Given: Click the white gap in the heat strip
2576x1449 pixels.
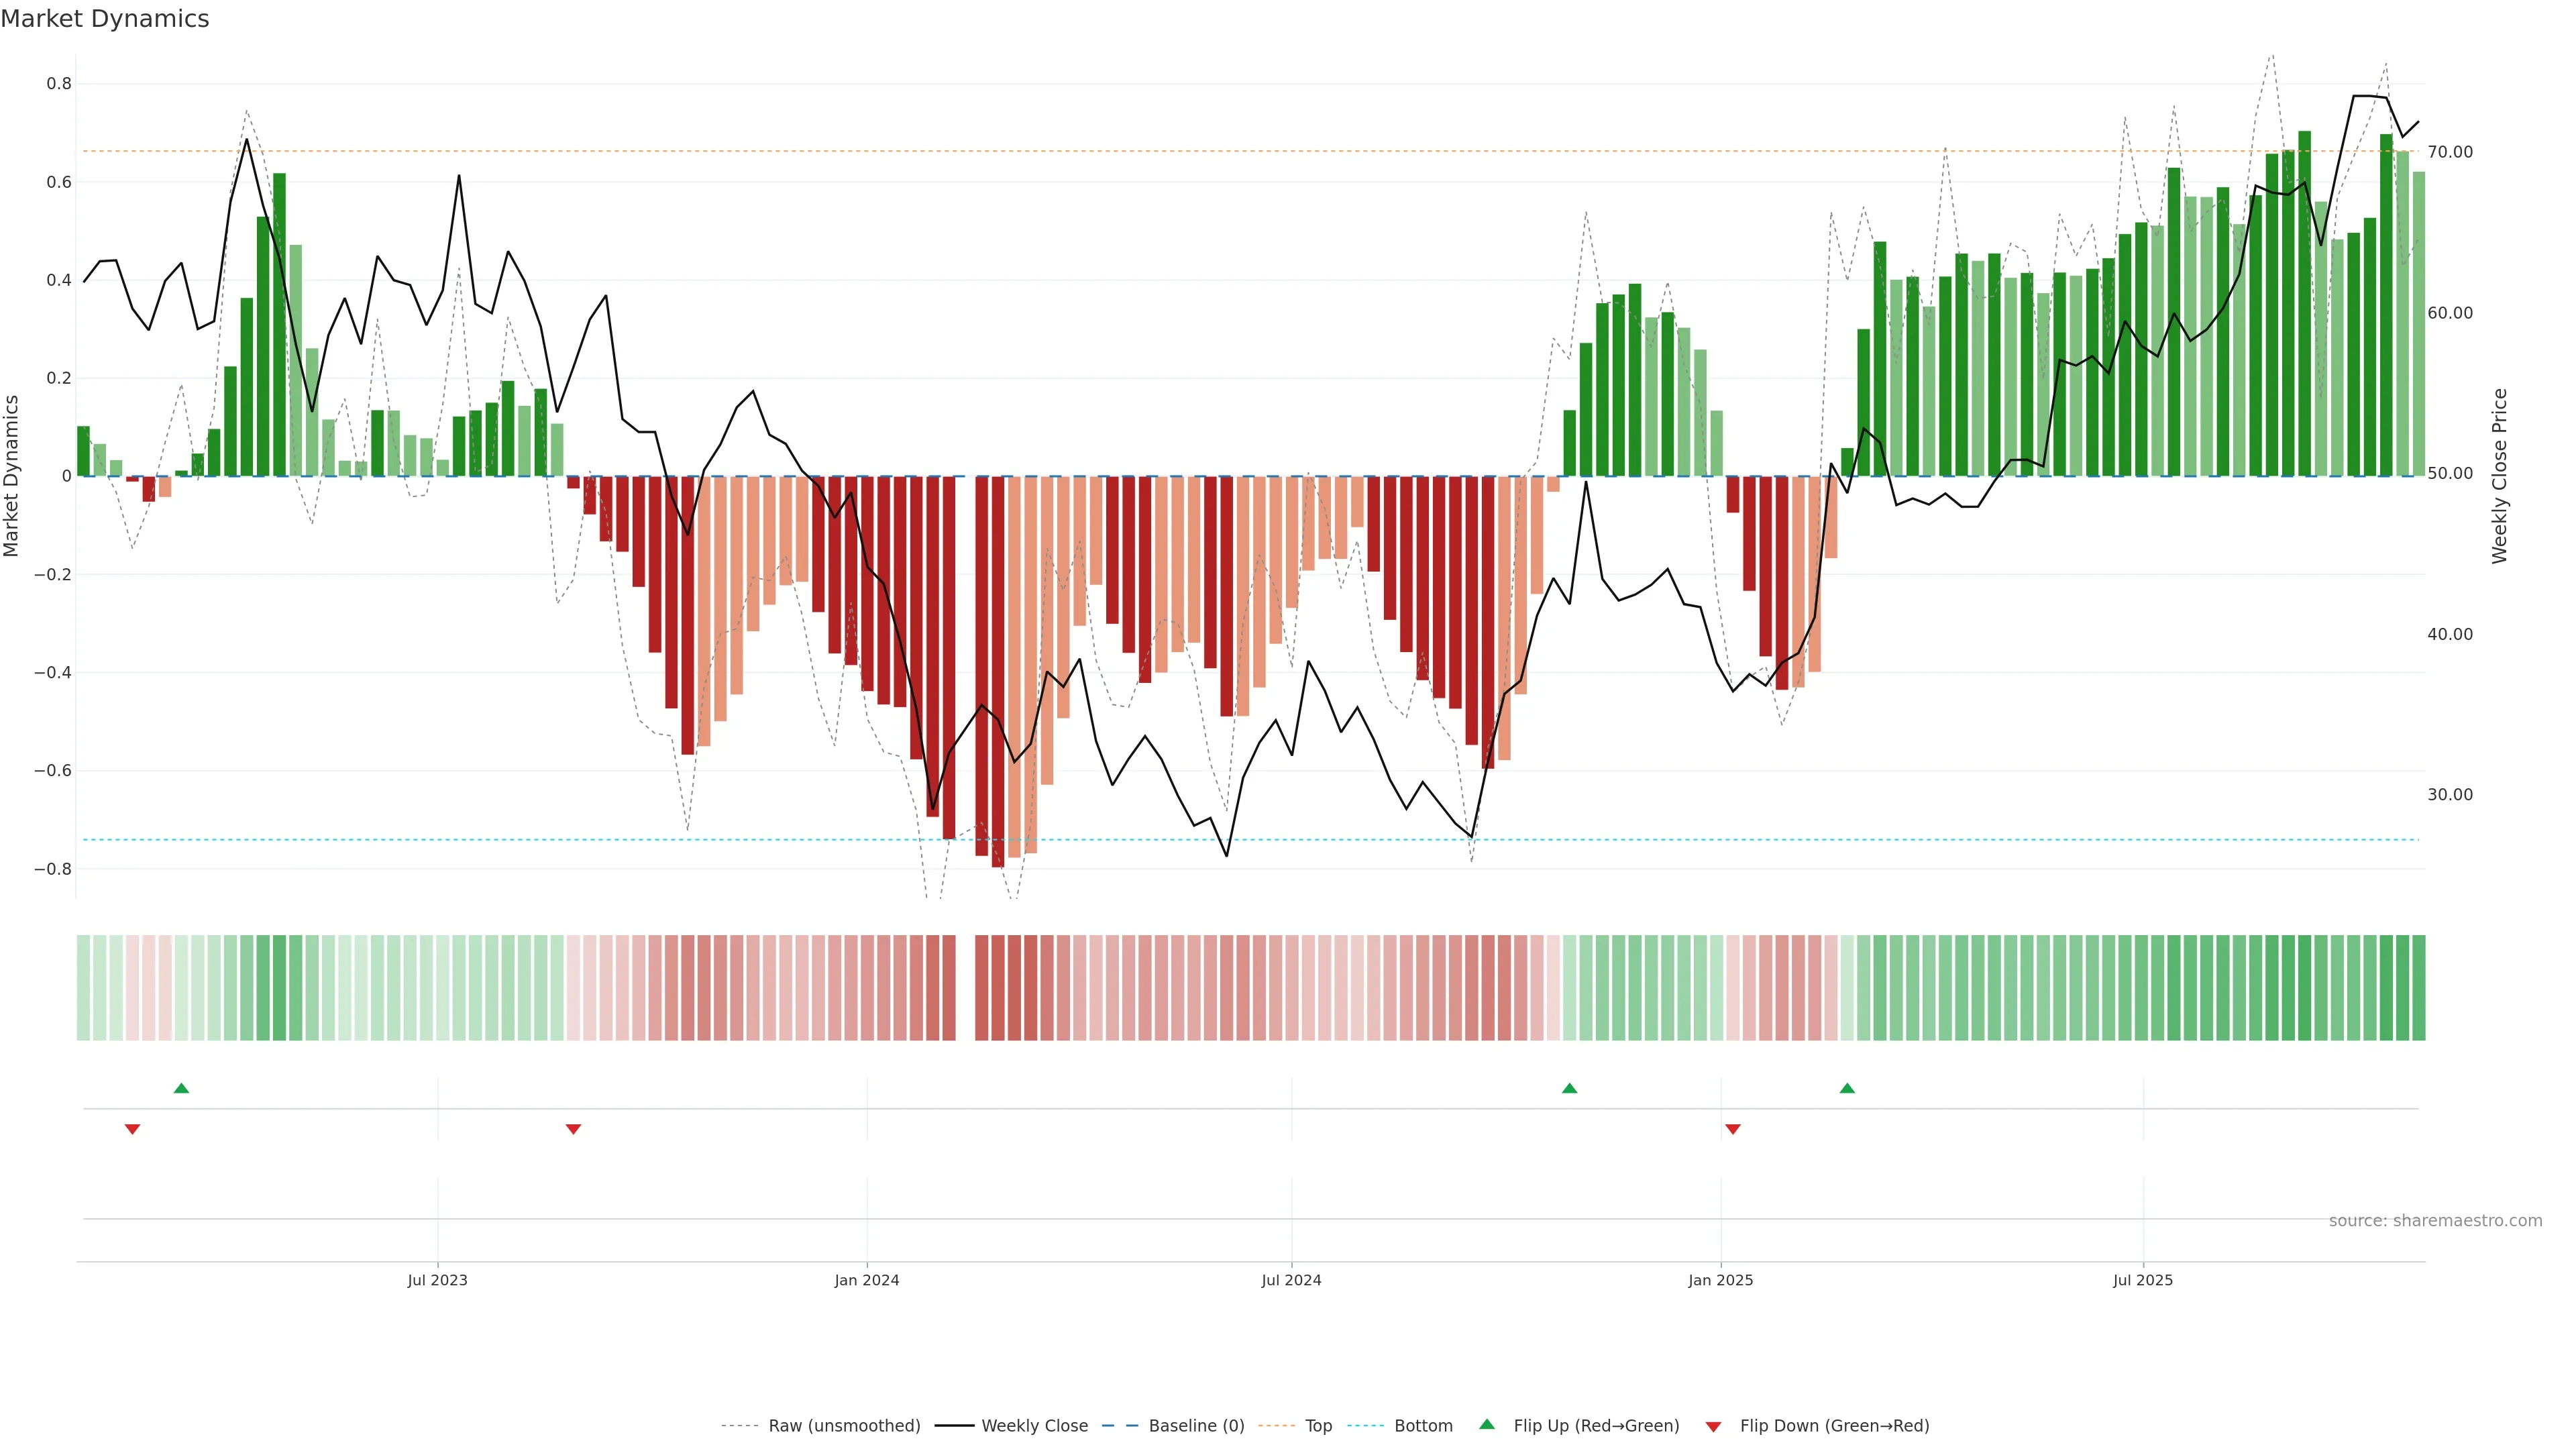Looking at the screenshot, I should tap(965, 988).
